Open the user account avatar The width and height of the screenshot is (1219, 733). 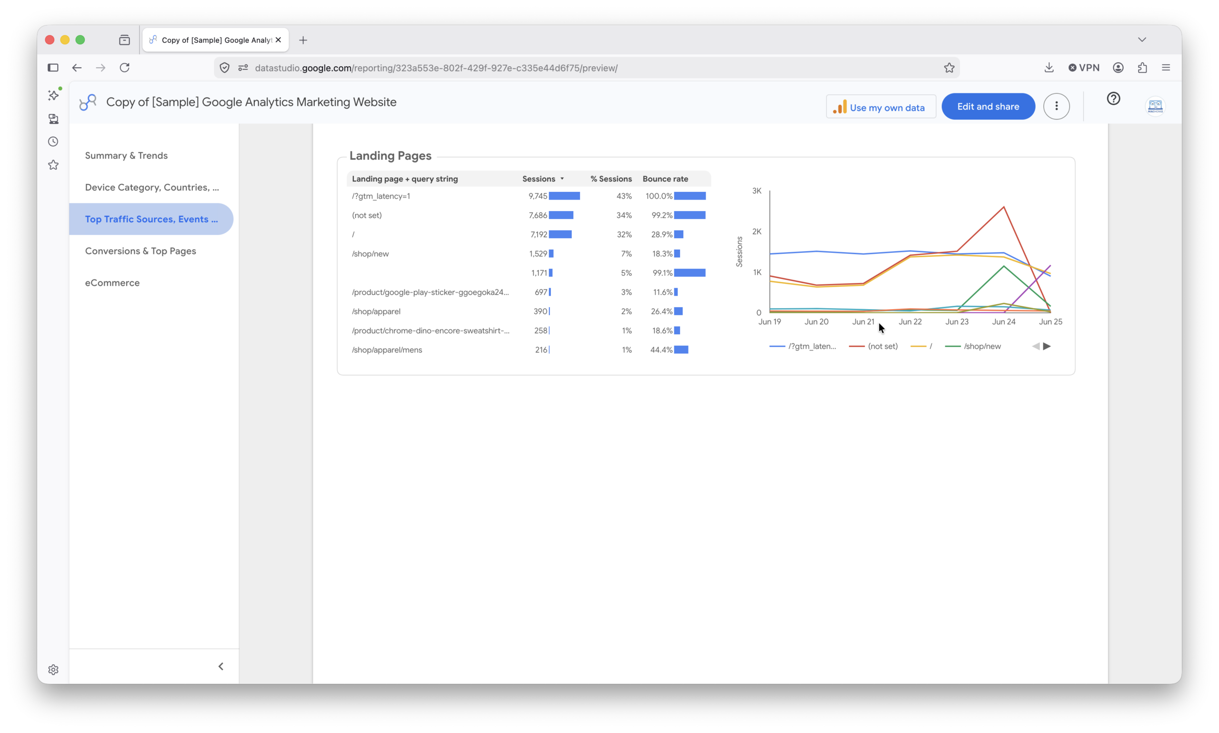click(x=1155, y=106)
